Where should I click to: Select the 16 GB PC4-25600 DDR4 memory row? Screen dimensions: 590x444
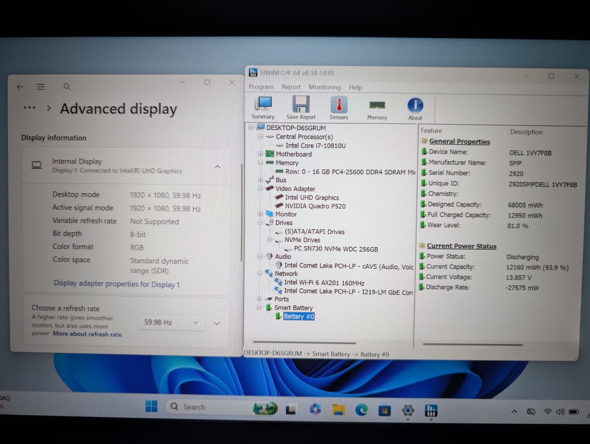point(350,172)
